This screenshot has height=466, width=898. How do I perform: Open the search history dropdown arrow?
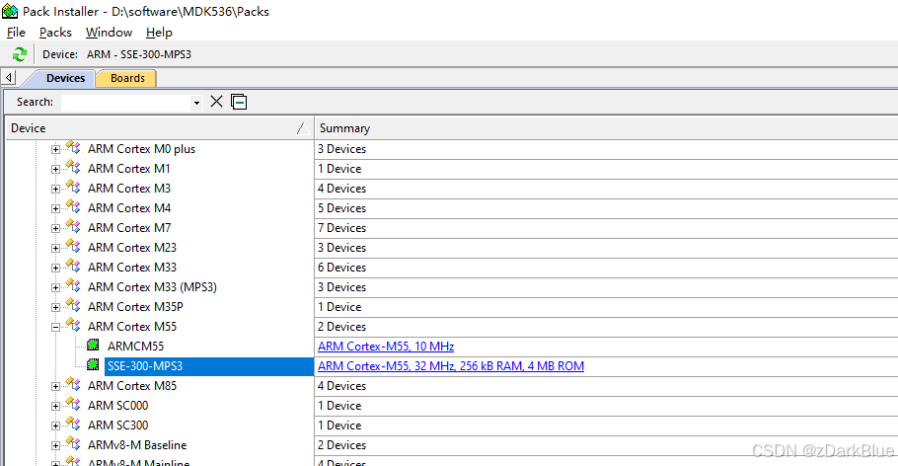click(196, 103)
